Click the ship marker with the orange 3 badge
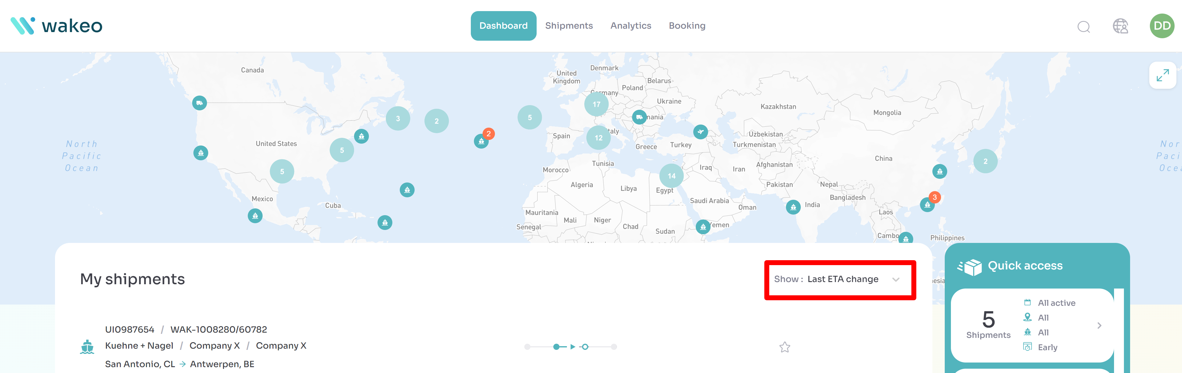The image size is (1182, 373). [927, 204]
